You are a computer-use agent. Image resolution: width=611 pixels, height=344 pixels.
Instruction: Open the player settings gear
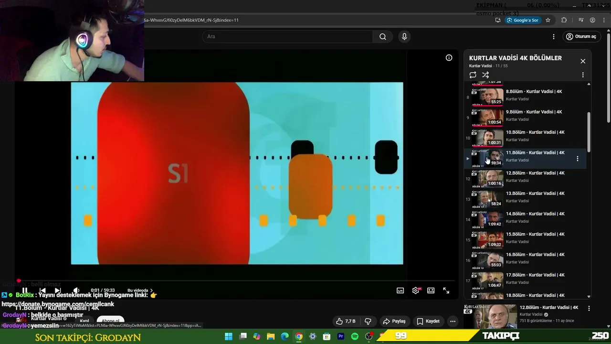416,290
